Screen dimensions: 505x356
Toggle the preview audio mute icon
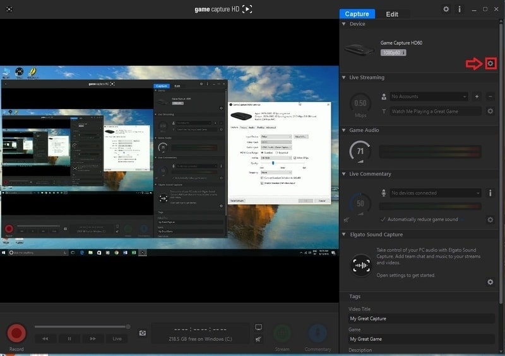pyautogui.click(x=258, y=339)
